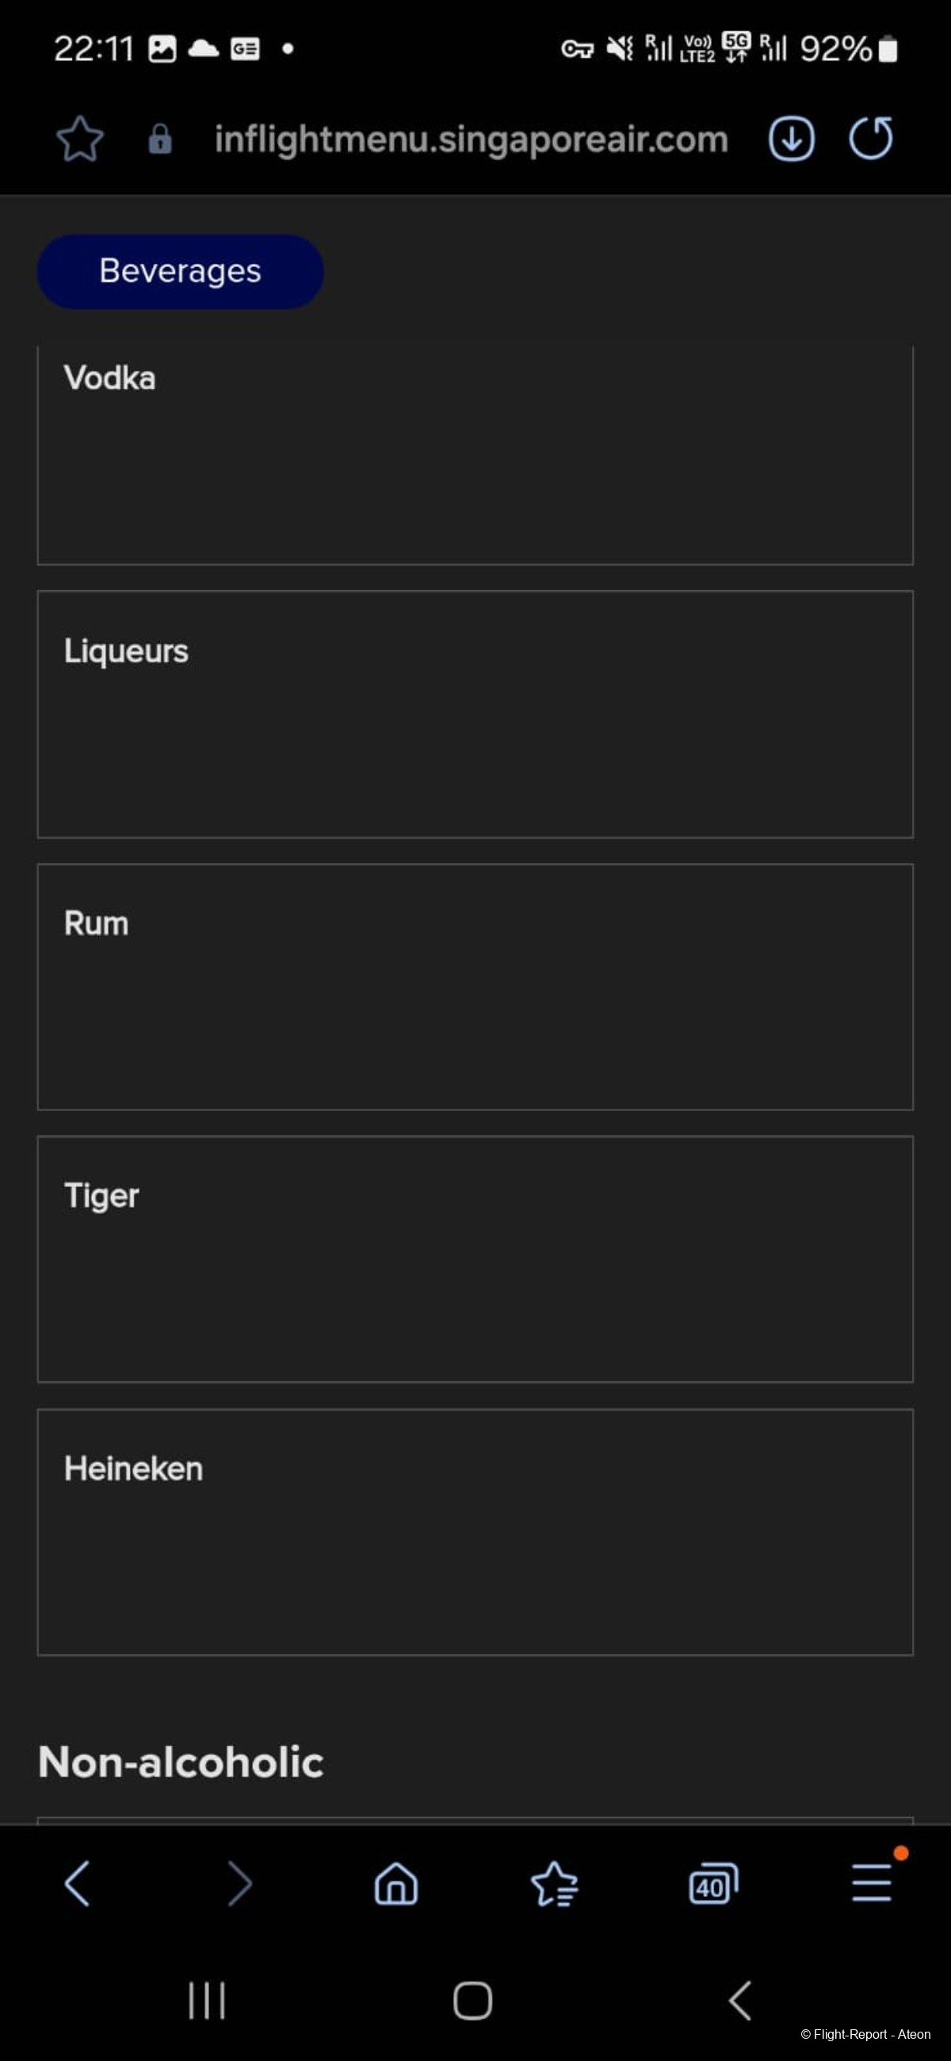Open Android recent apps button

(207, 2000)
